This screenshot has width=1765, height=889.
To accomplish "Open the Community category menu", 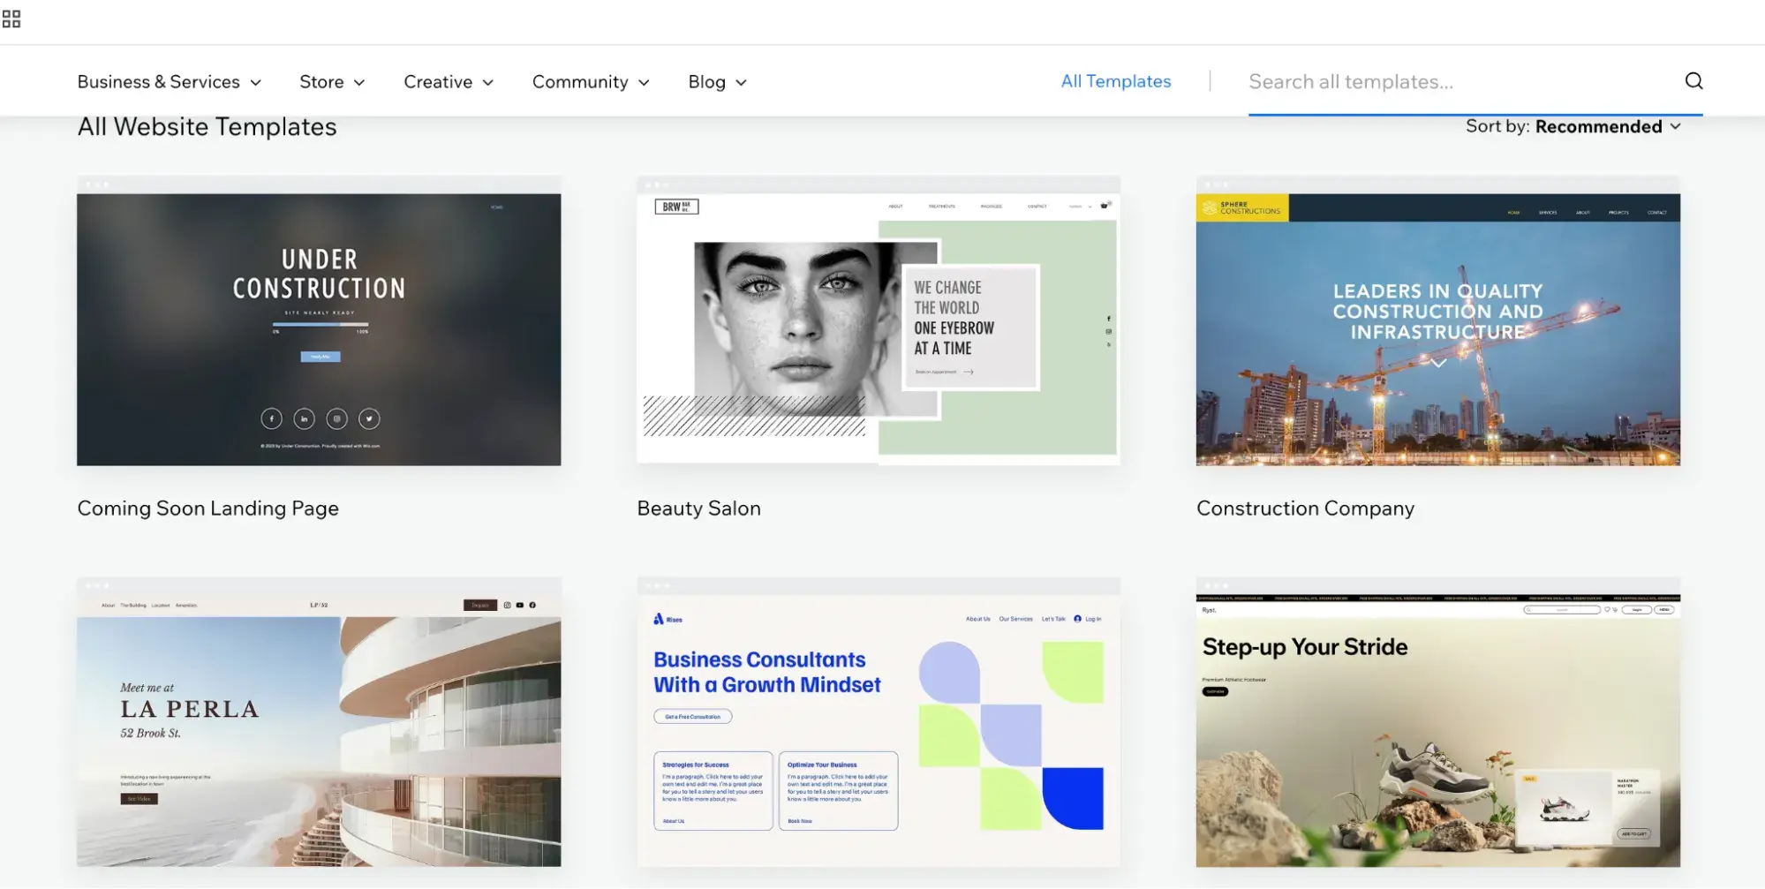I will pos(591,82).
